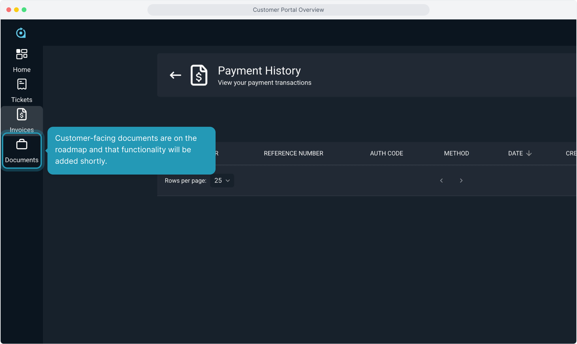Go to previous page of results
This screenshot has width=577, height=344.
[441, 181]
